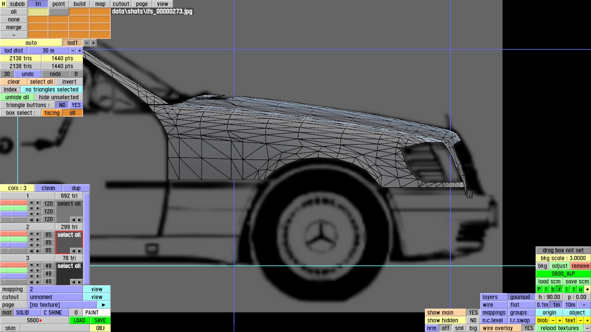Click the yellow H button in top corner
The height and width of the screenshot is (332, 591).
pyautogui.click(x=3, y=4)
